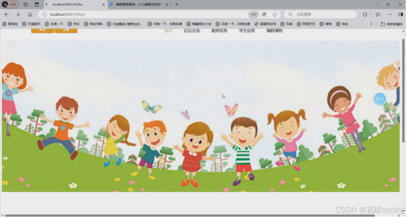Switch to the 编程课程查询 tab
The height and width of the screenshot is (217, 406).
click(x=138, y=4)
